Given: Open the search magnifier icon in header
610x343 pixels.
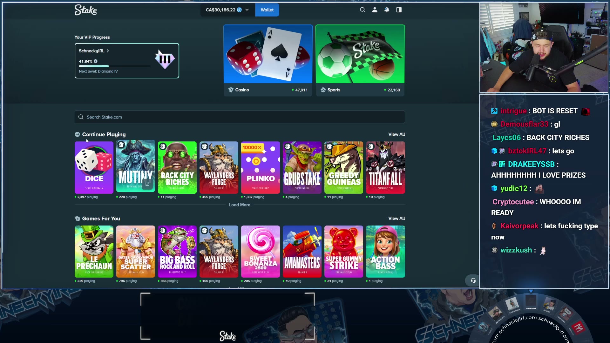Looking at the screenshot, I should pyautogui.click(x=363, y=10).
